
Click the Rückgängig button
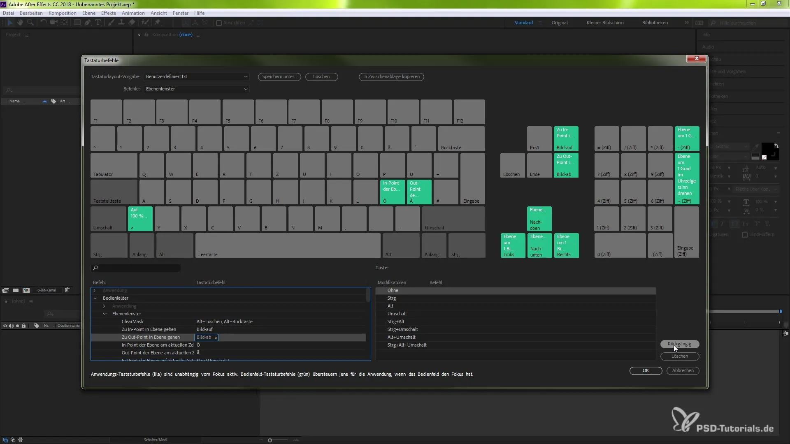(679, 344)
